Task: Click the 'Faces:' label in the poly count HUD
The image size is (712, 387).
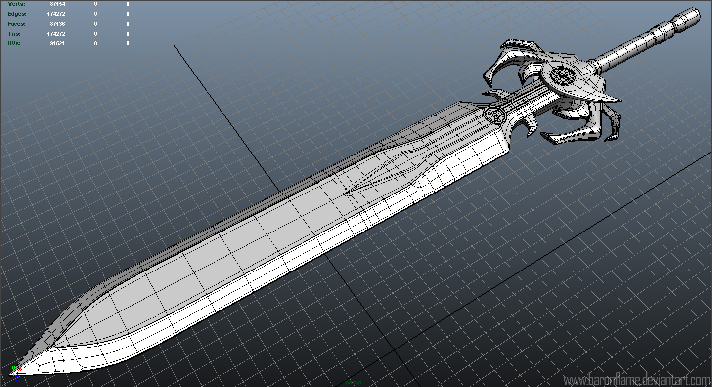Action: 17,24
